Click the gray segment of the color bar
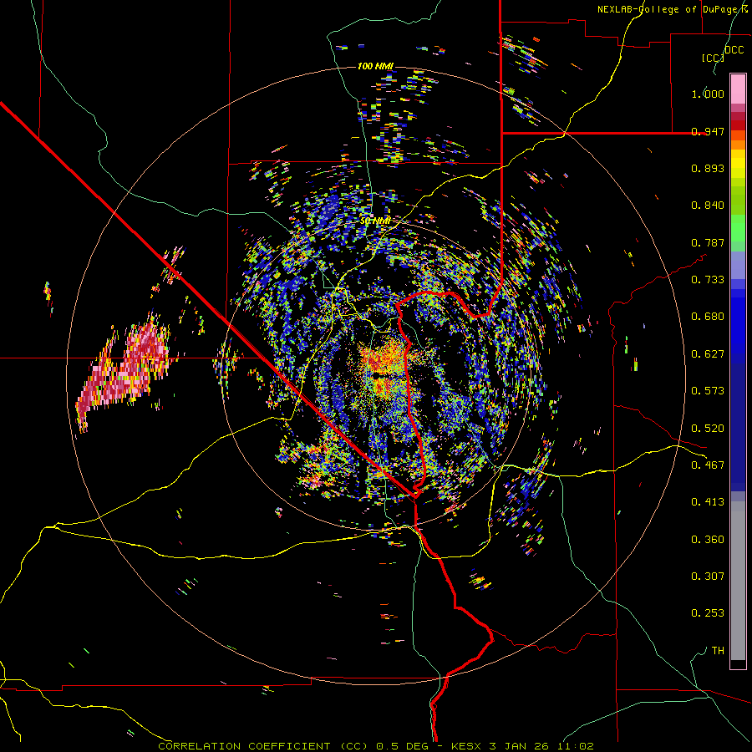Image resolution: width=752 pixels, height=752 pixels. 738,581
